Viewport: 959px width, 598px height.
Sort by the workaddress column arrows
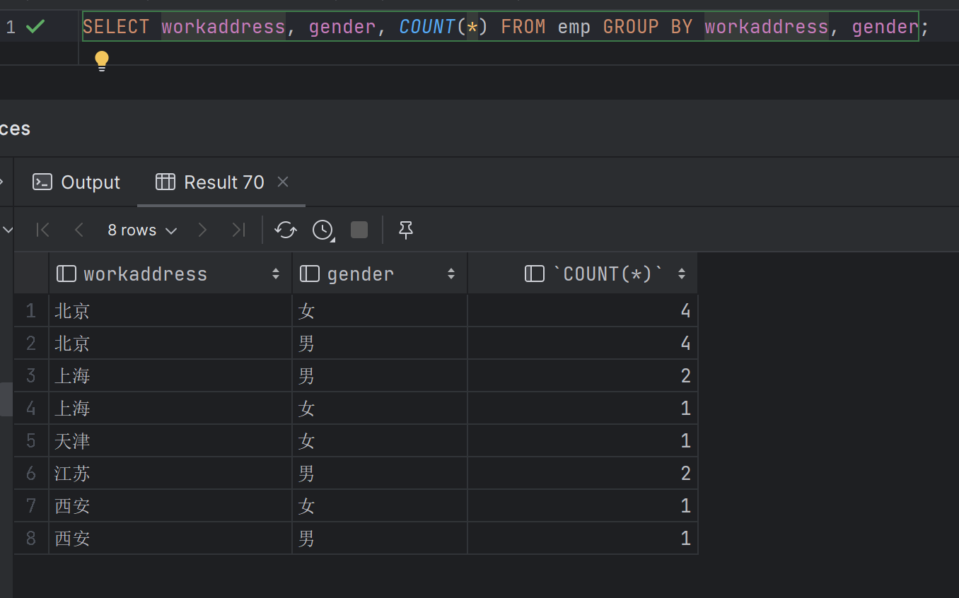point(276,274)
